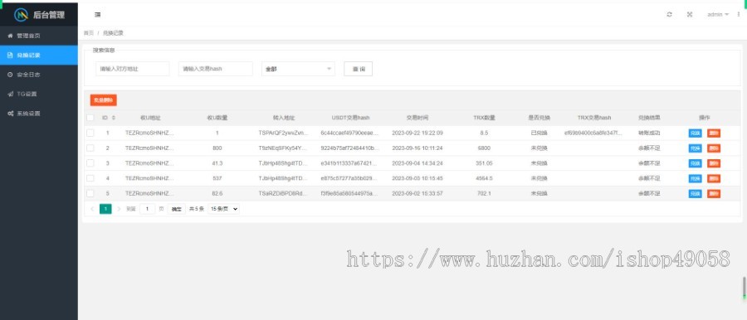
Task: Click the 首页 breadcrumb link
Action: pyautogui.click(x=89, y=33)
